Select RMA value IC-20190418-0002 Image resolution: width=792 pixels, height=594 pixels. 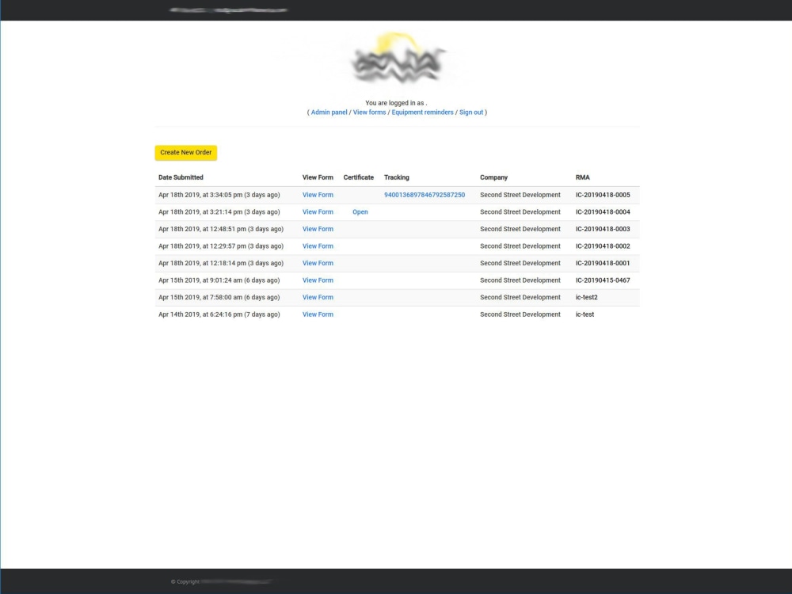point(603,246)
